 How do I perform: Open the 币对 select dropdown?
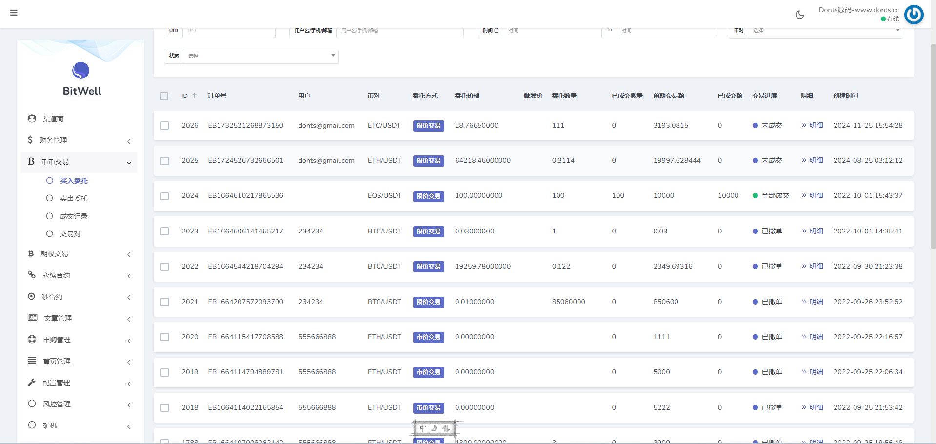(x=825, y=31)
